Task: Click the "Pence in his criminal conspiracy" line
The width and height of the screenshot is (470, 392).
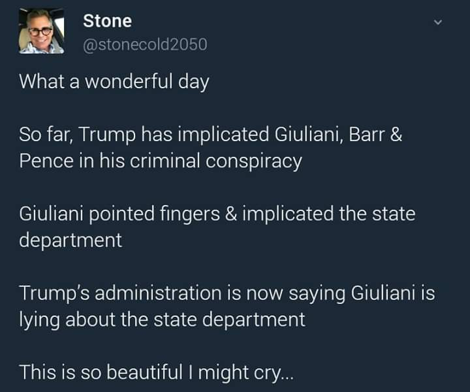Action: tap(161, 161)
